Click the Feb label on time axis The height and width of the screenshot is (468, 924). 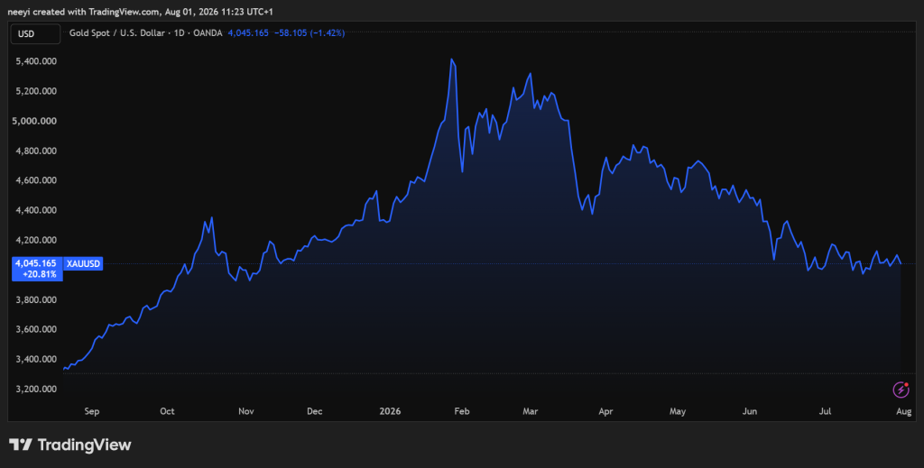click(x=461, y=411)
